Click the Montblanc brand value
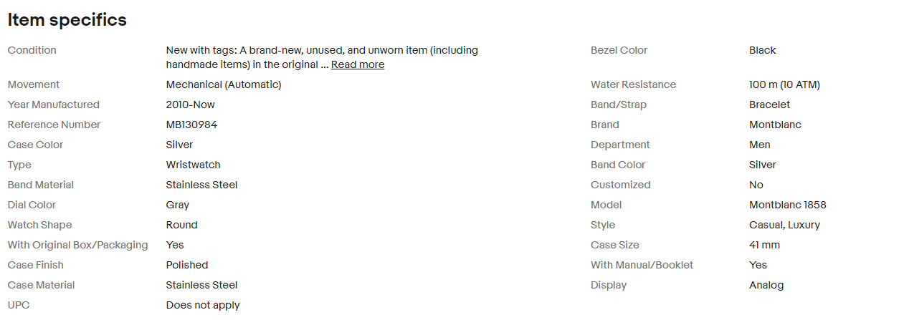Image resolution: width=904 pixels, height=320 pixels. tap(775, 125)
